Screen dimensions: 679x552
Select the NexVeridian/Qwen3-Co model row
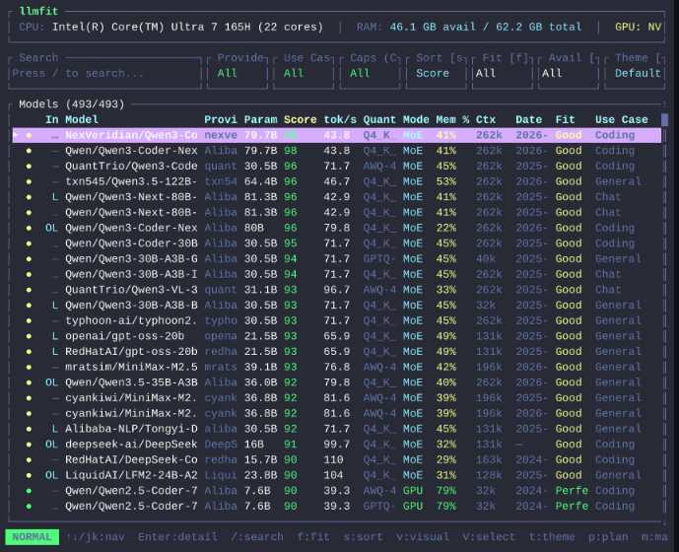(337, 135)
